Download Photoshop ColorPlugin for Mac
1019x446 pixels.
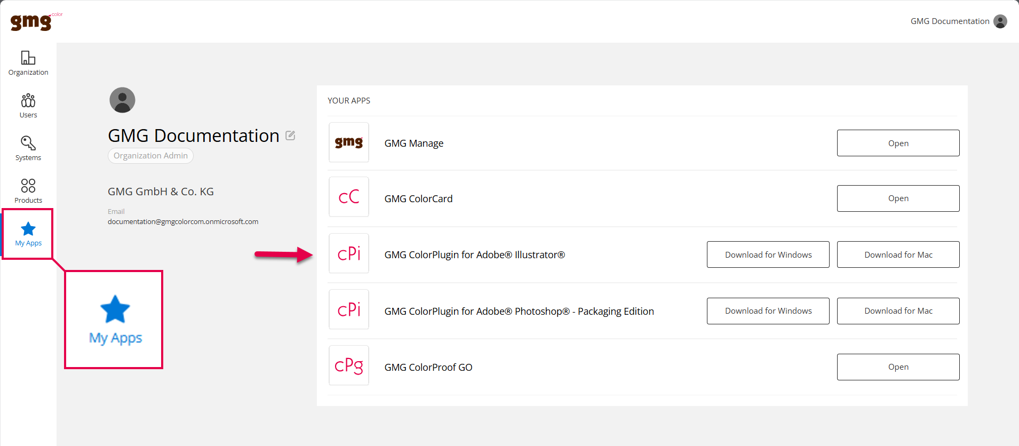898,311
